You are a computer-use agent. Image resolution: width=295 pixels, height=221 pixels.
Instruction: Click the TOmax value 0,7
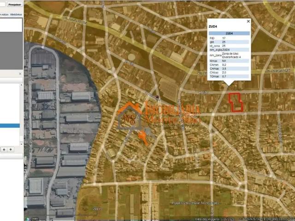point(224,76)
